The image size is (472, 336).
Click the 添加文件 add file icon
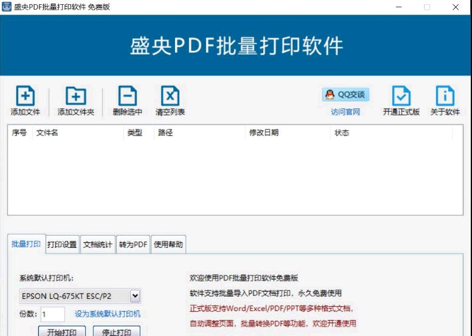pyautogui.click(x=26, y=96)
